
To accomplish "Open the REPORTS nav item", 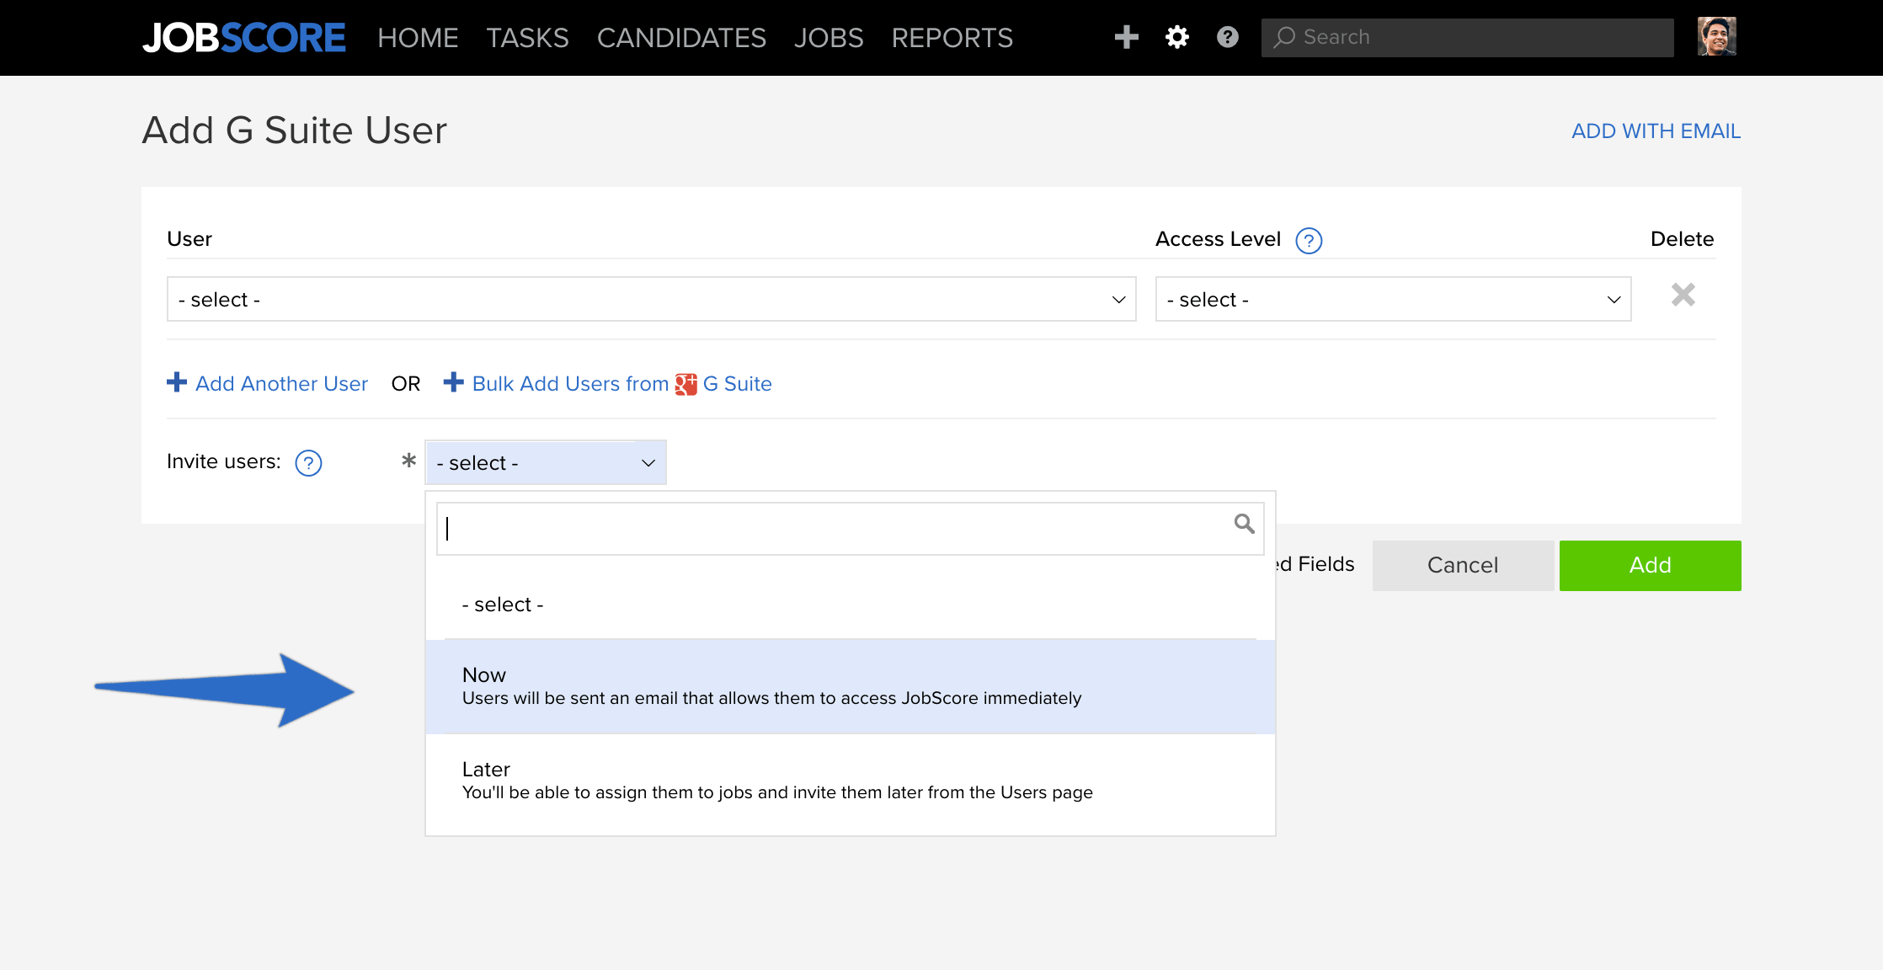I will click(x=952, y=38).
